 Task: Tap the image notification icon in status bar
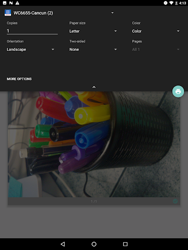tap(5, 3)
